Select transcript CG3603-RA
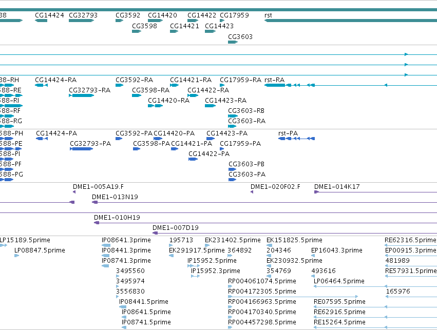The height and width of the screenshot is (330, 437). tap(246, 121)
